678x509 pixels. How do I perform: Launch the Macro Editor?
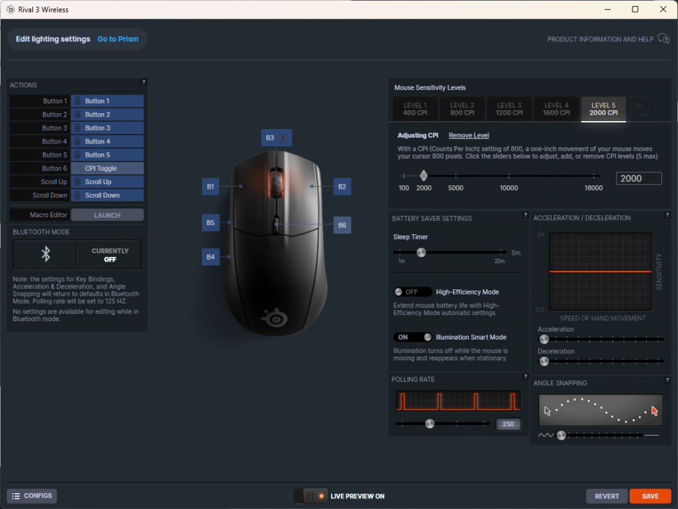tap(107, 215)
